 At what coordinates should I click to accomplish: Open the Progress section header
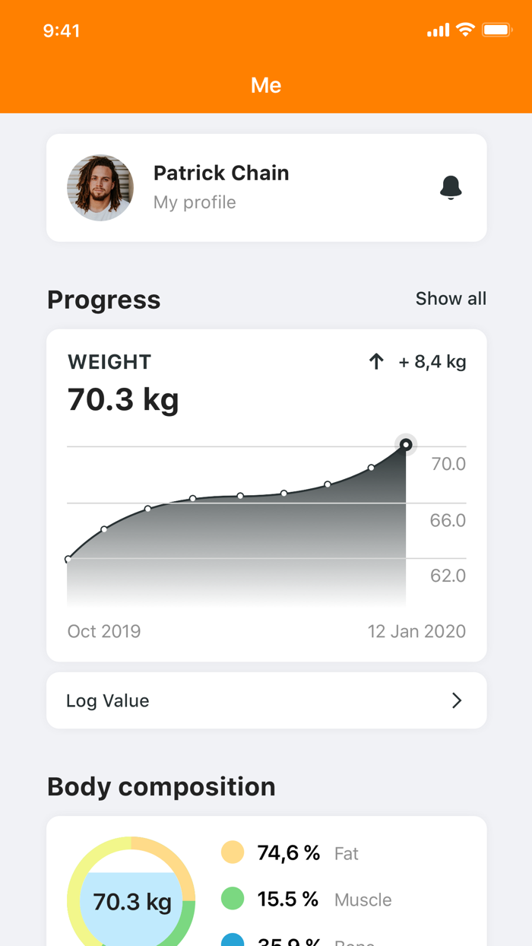pos(103,300)
